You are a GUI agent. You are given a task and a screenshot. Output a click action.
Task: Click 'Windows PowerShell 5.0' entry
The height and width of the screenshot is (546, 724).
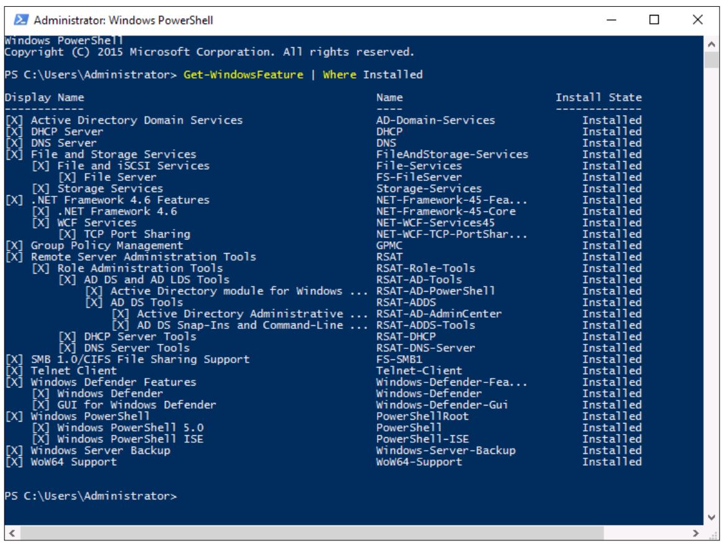pyautogui.click(x=130, y=428)
